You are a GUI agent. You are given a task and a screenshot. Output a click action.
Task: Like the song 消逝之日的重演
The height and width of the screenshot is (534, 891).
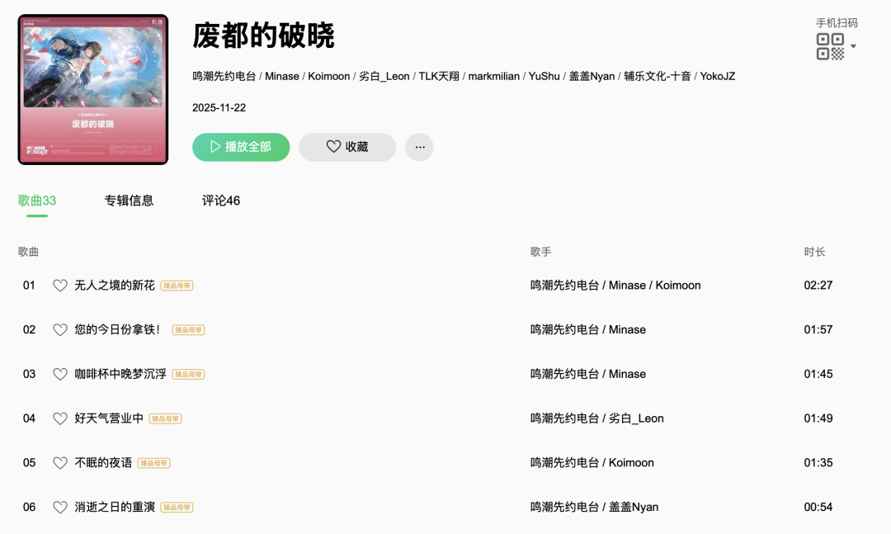pos(60,508)
